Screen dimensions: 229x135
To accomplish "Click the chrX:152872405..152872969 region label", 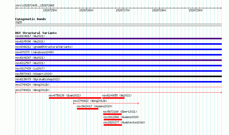I will [x=35, y=5].
